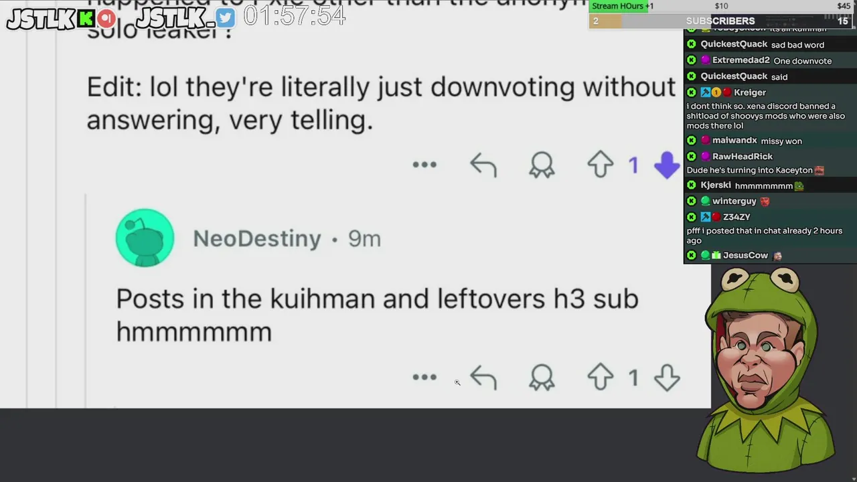Downvote NeoDestiny's comment
857x482 pixels.
click(x=667, y=378)
